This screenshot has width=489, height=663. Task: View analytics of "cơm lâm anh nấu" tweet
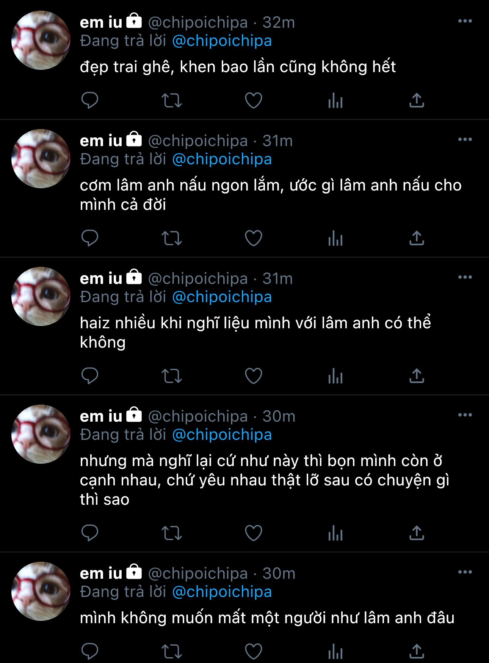coord(335,238)
